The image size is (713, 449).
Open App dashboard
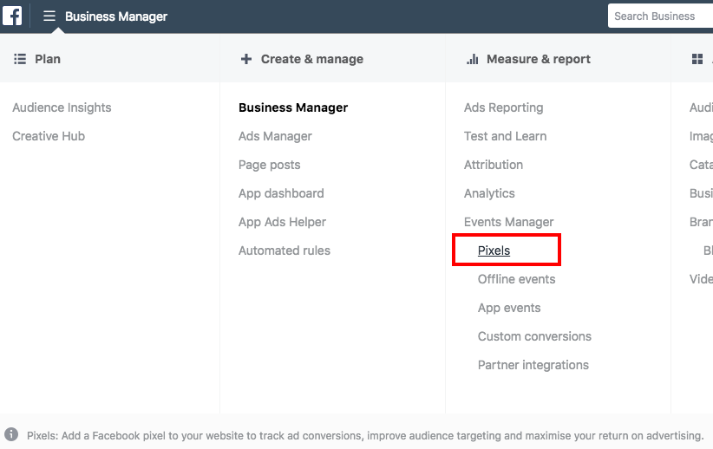point(282,193)
